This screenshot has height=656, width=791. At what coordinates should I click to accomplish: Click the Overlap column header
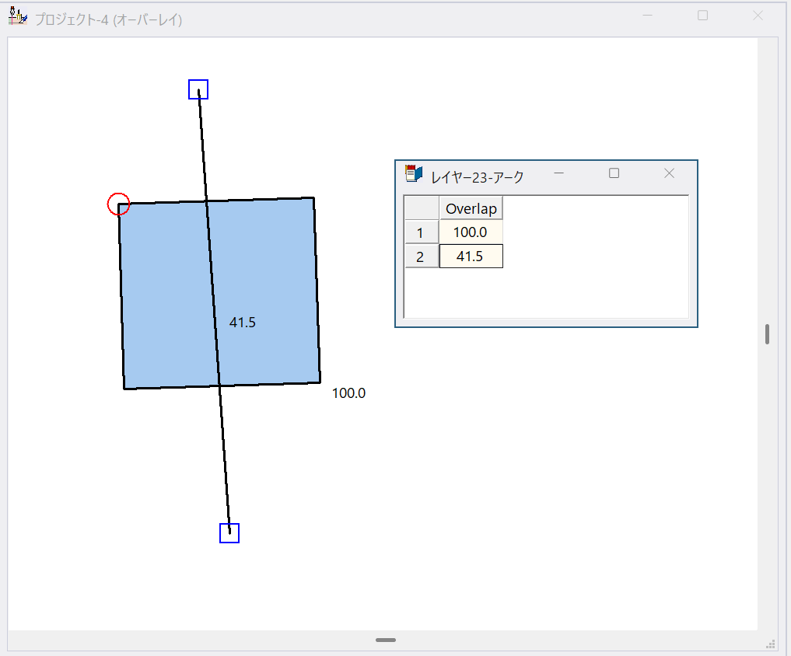click(x=471, y=208)
